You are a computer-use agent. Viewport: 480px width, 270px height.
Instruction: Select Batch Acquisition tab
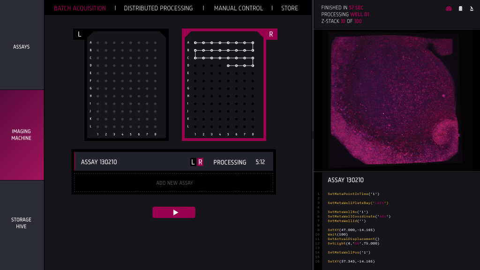click(80, 8)
